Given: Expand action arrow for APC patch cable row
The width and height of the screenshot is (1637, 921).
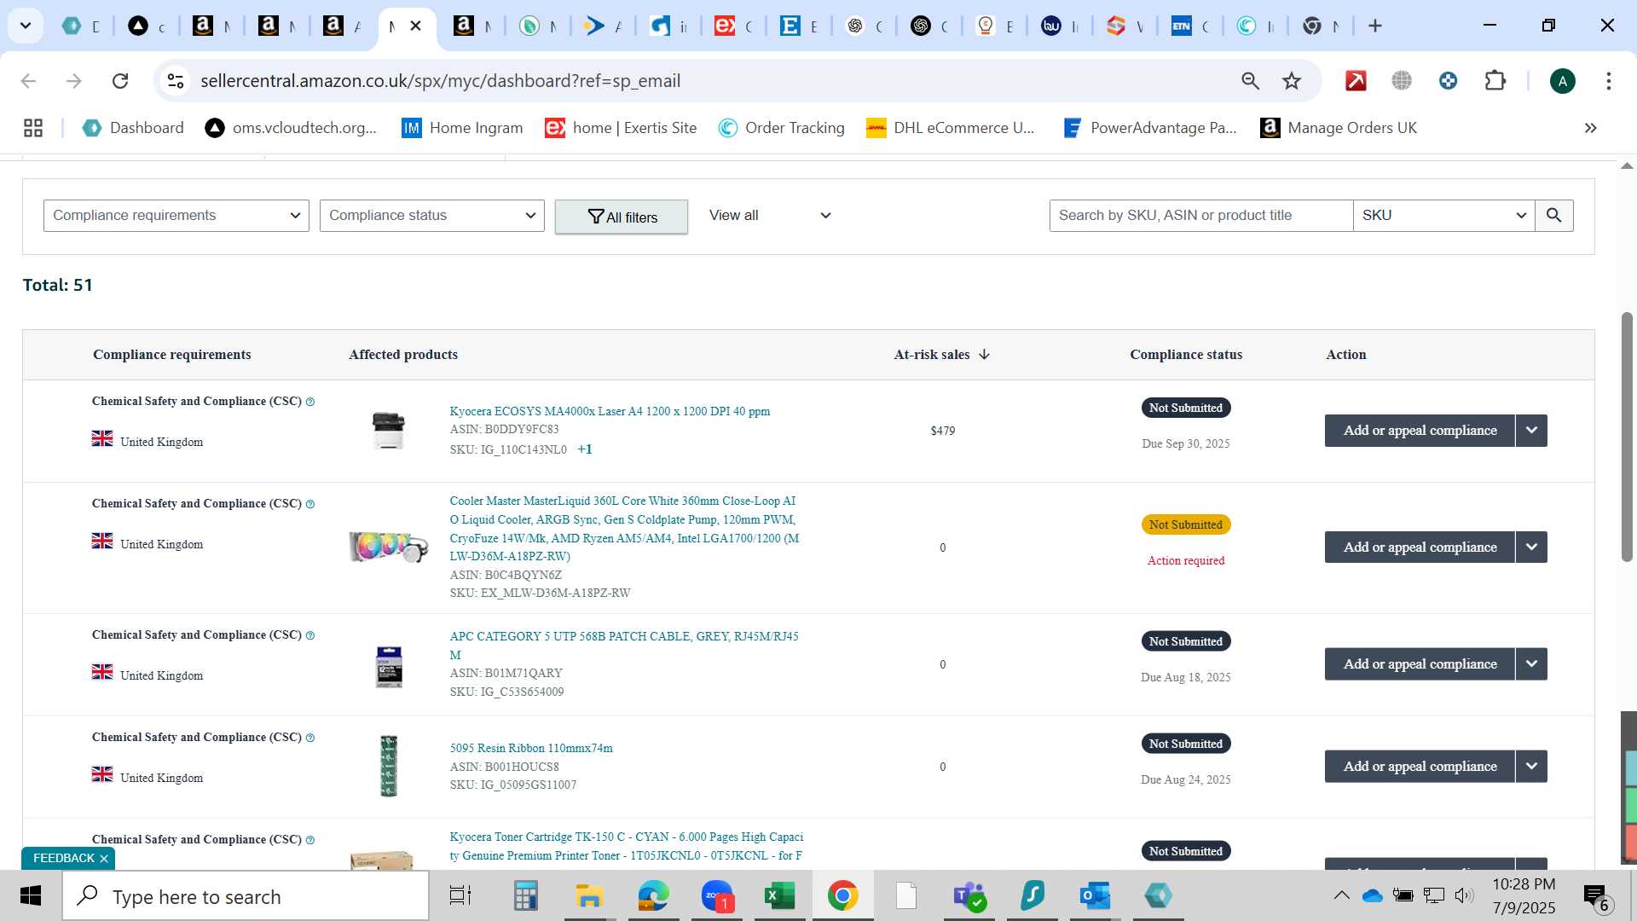Looking at the screenshot, I should click(x=1531, y=664).
